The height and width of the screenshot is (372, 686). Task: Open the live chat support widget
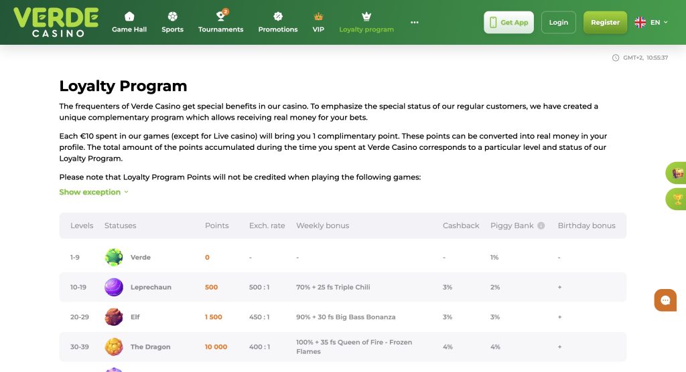point(665,300)
